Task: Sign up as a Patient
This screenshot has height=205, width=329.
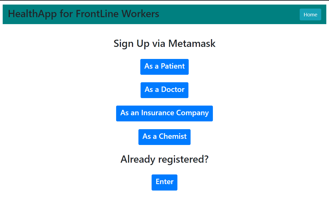Action: tap(164, 67)
